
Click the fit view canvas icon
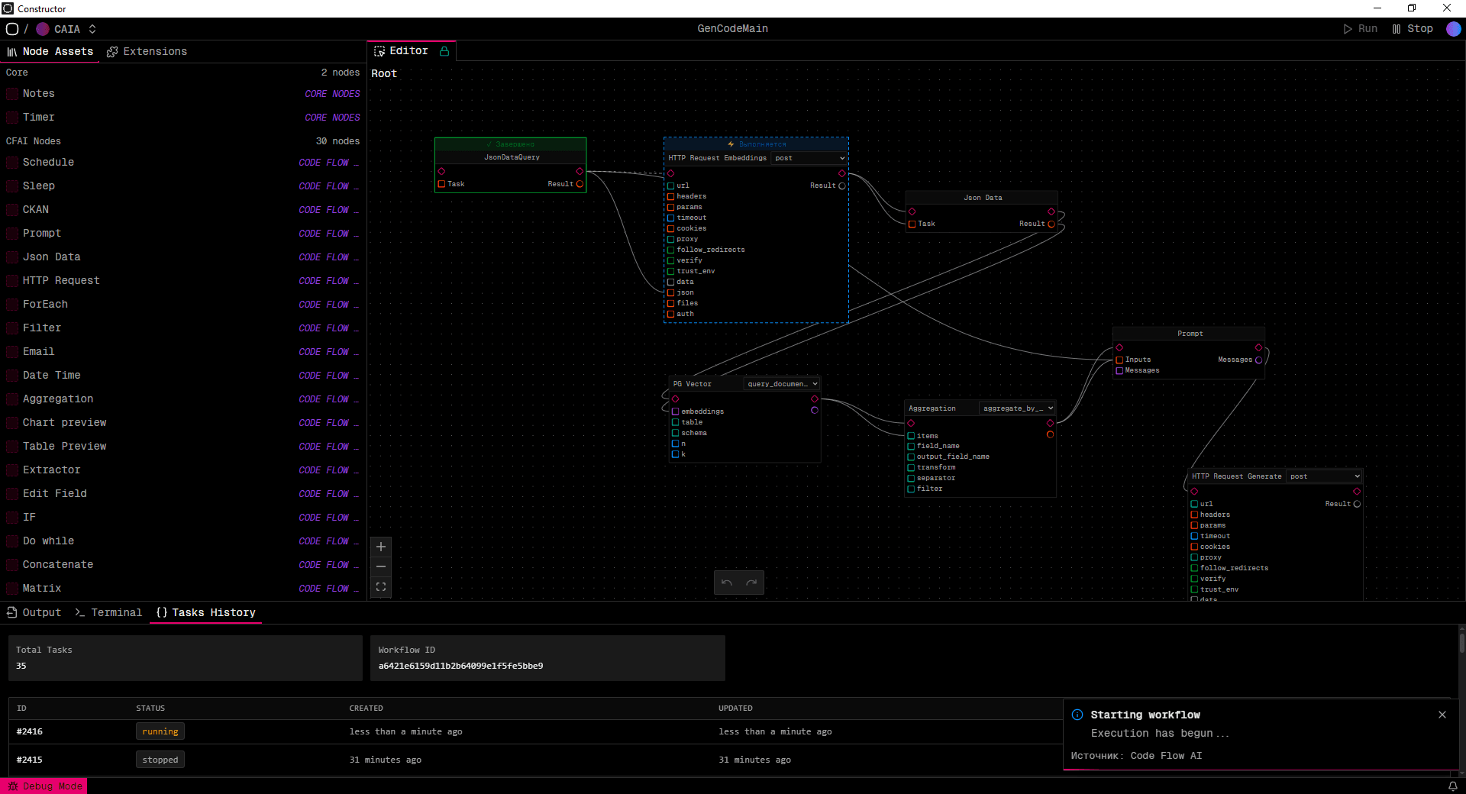(x=381, y=587)
